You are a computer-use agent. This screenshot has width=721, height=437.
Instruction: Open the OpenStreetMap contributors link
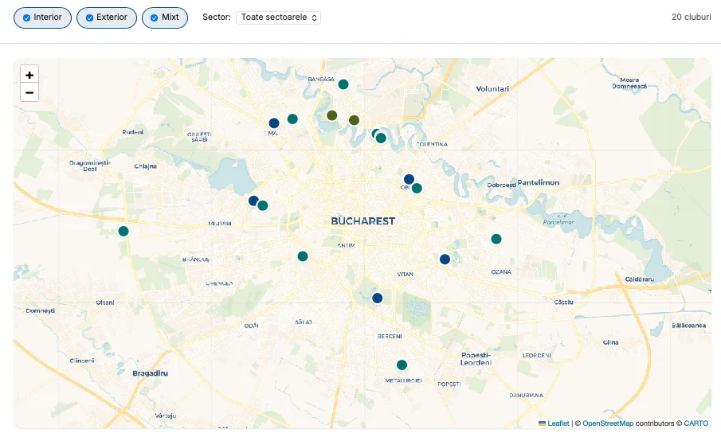click(x=608, y=423)
